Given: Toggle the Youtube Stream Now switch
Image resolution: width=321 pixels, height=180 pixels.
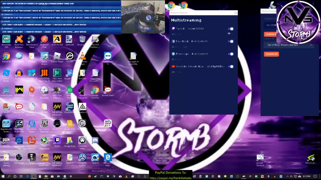Looking at the screenshot, I should tap(231, 66).
